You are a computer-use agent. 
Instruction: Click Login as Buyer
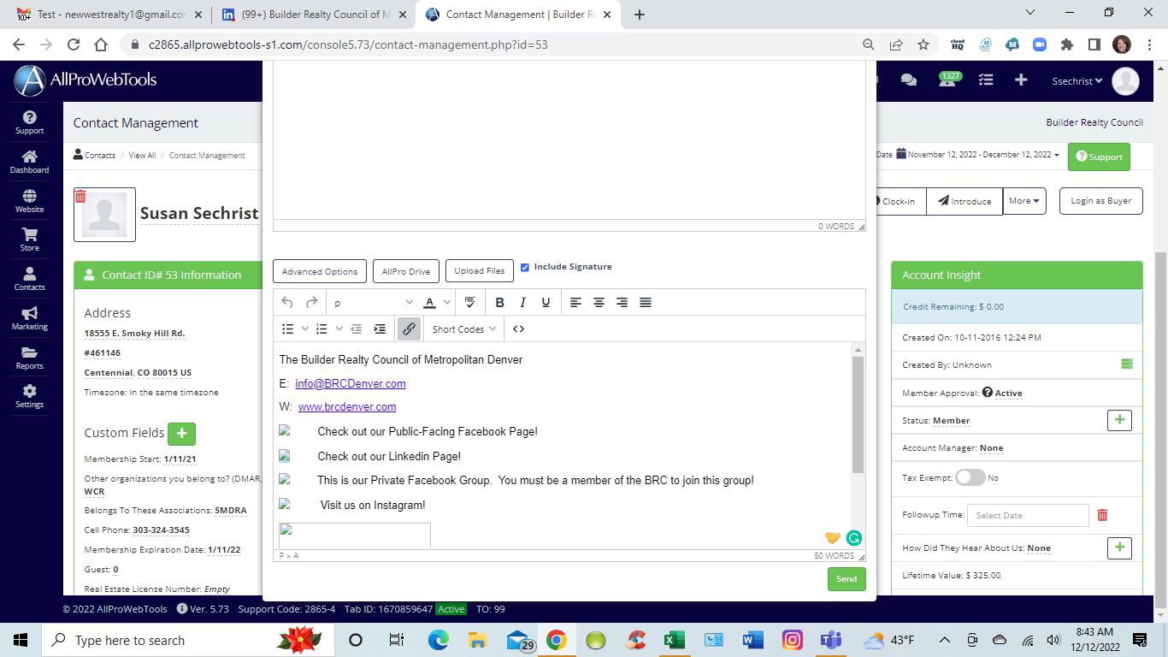pos(1101,201)
